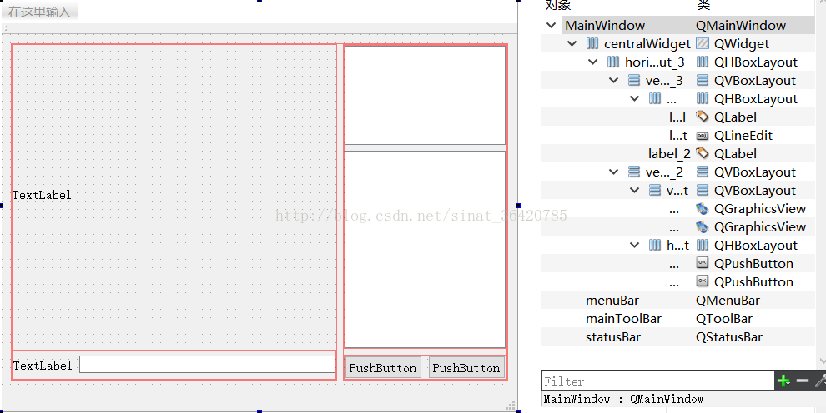Click the form's bottom-right size grip
Viewport: 826px width, 413px height.
click(x=511, y=406)
